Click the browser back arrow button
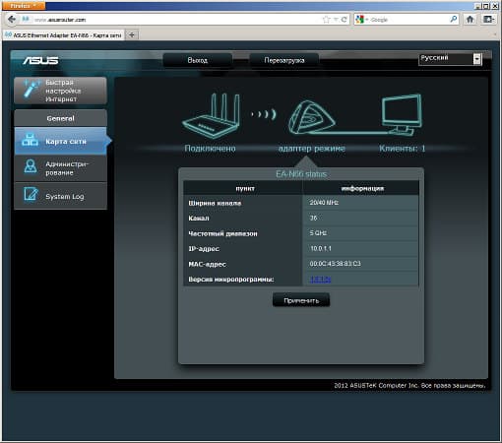Image resolution: width=502 pixels, height=443 pixels. point(12,20)
